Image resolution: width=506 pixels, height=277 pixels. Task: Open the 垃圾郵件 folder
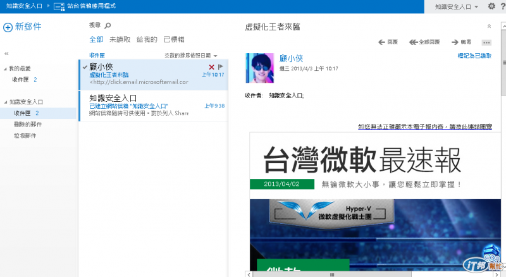25,135
